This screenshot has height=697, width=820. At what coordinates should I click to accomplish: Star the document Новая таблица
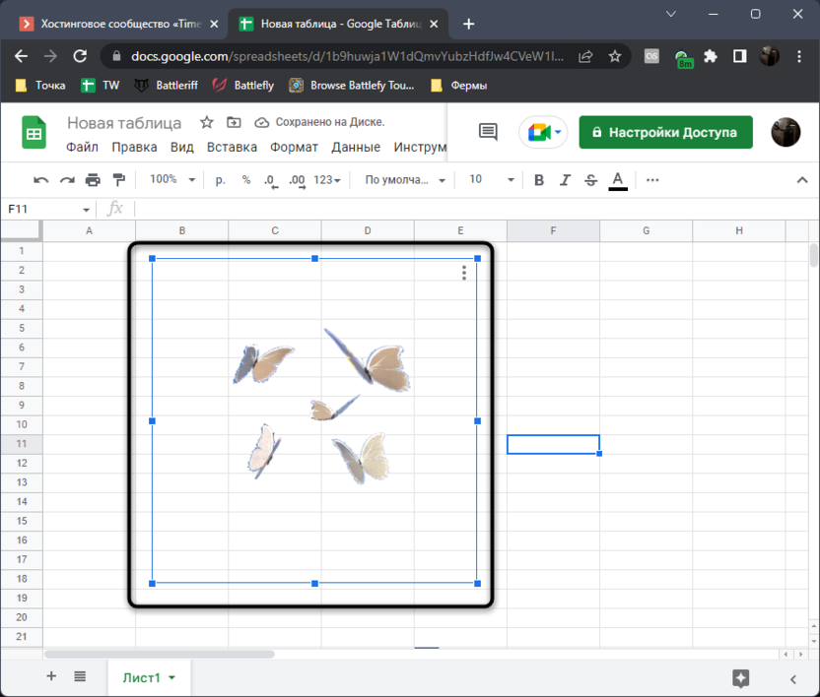207,123
